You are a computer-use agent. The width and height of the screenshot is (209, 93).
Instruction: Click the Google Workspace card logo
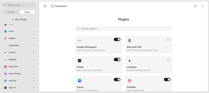point(79,40)
